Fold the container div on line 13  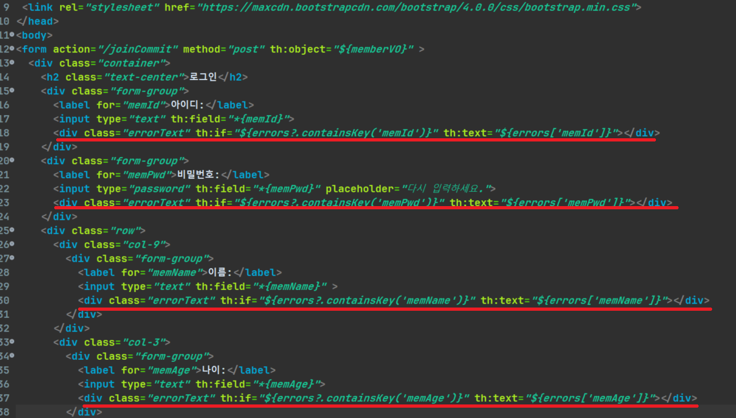[x=12, y=62]
